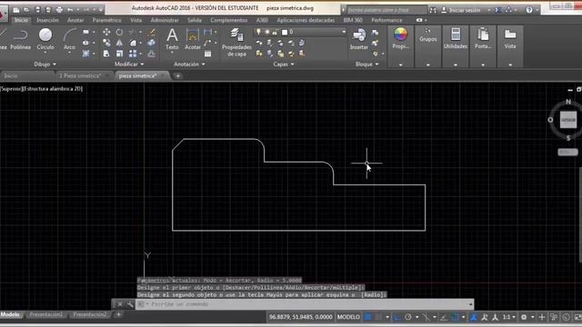
Task: Expand the Bloque panel dropdown
Action: [x=367, y=64]
